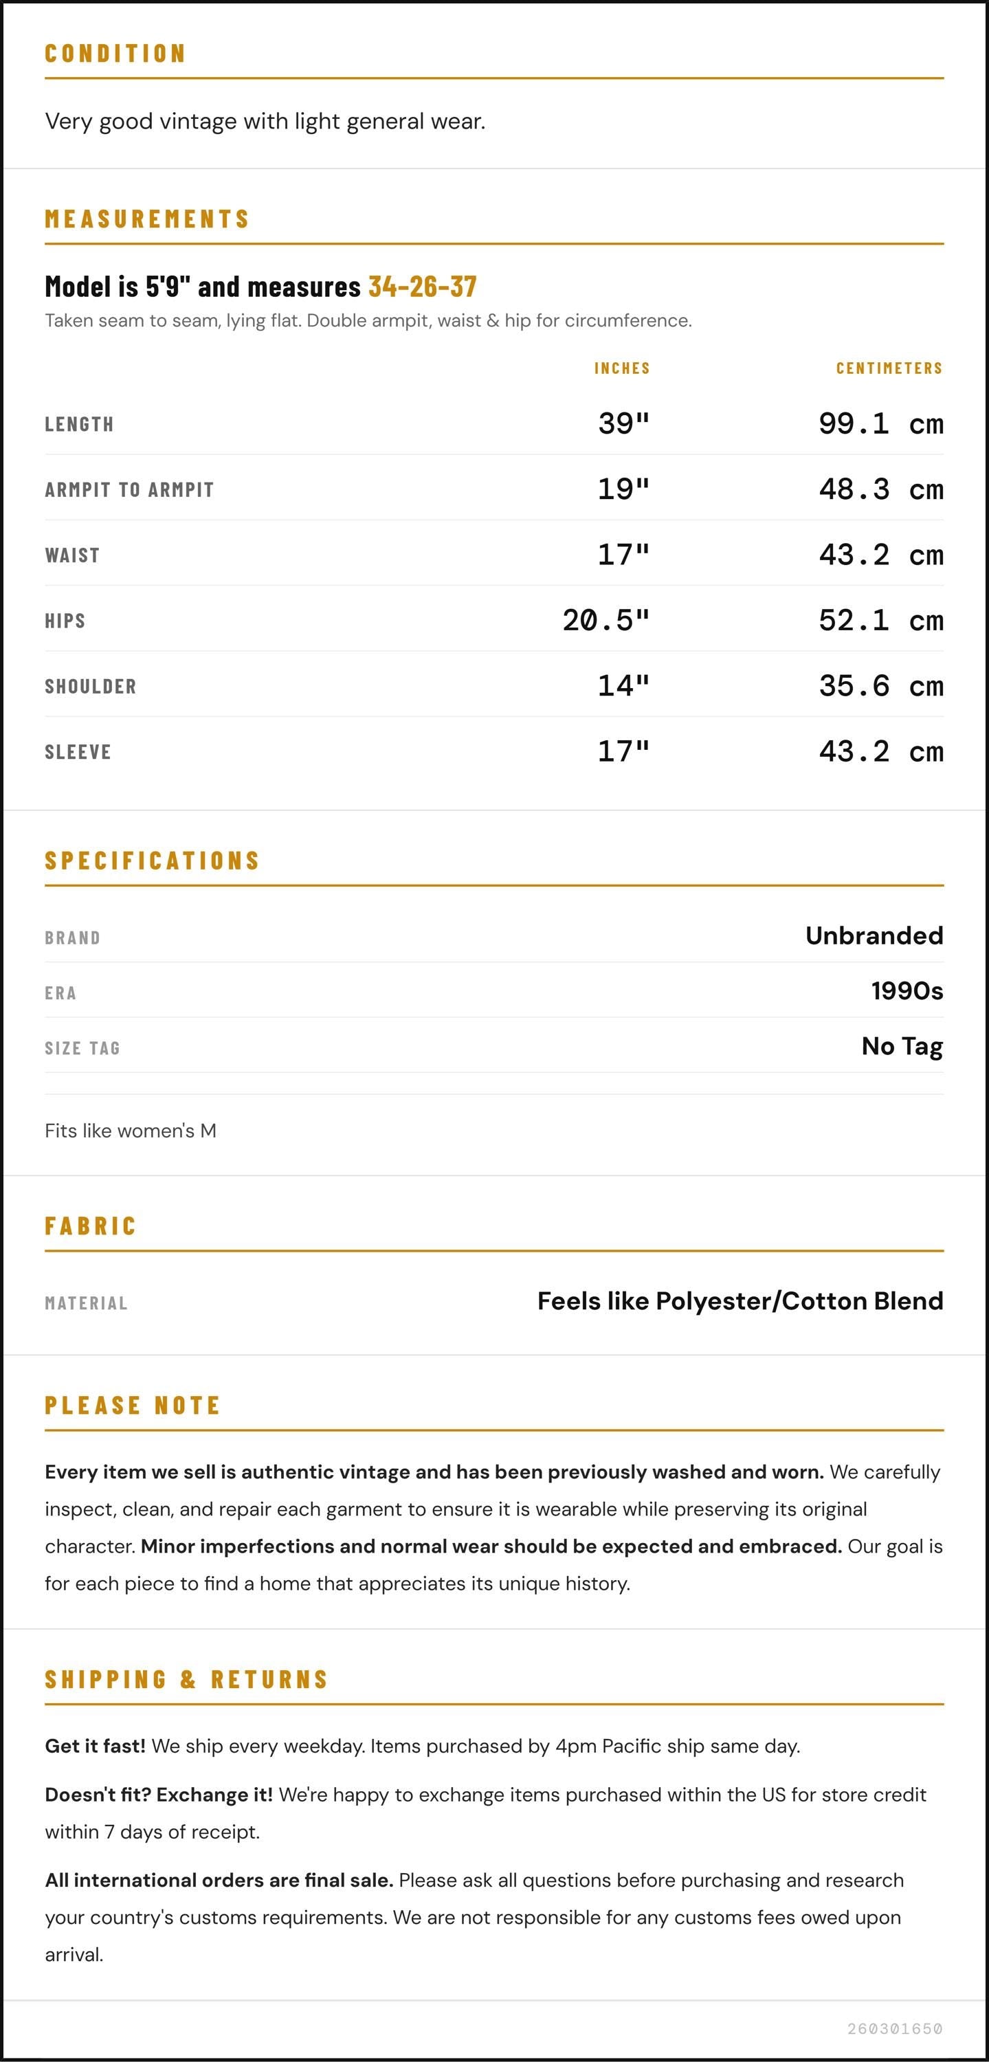Image resolution: width=989 pixels, height=2062 pixels.
Task: Click the Condition section heading
Action: pos(115,54)
